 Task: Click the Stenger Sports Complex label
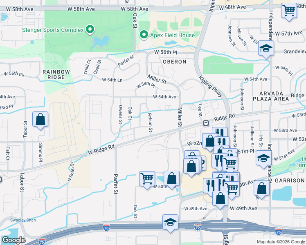pos(53,30)
